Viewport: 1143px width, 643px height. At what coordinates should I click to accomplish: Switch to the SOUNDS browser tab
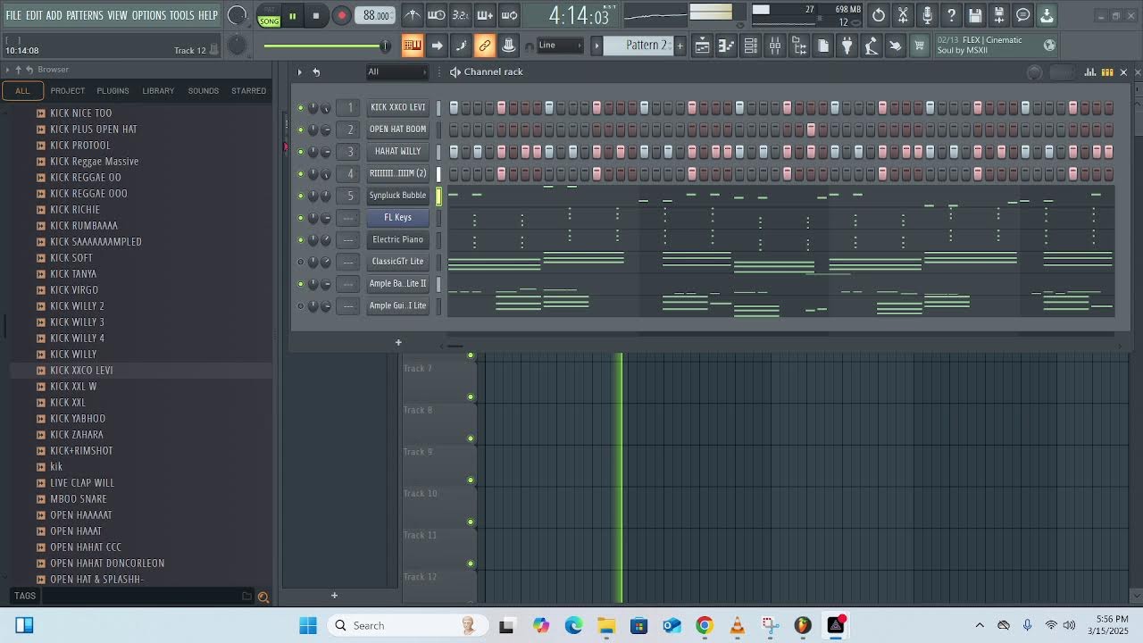(203, 91)
